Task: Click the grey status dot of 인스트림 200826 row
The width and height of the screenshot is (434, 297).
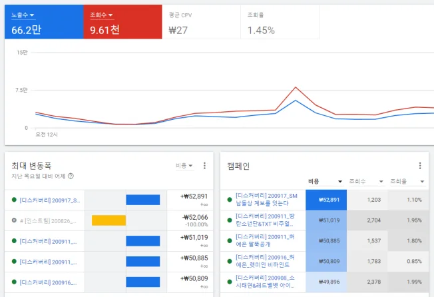Action: tap(14, 220)
